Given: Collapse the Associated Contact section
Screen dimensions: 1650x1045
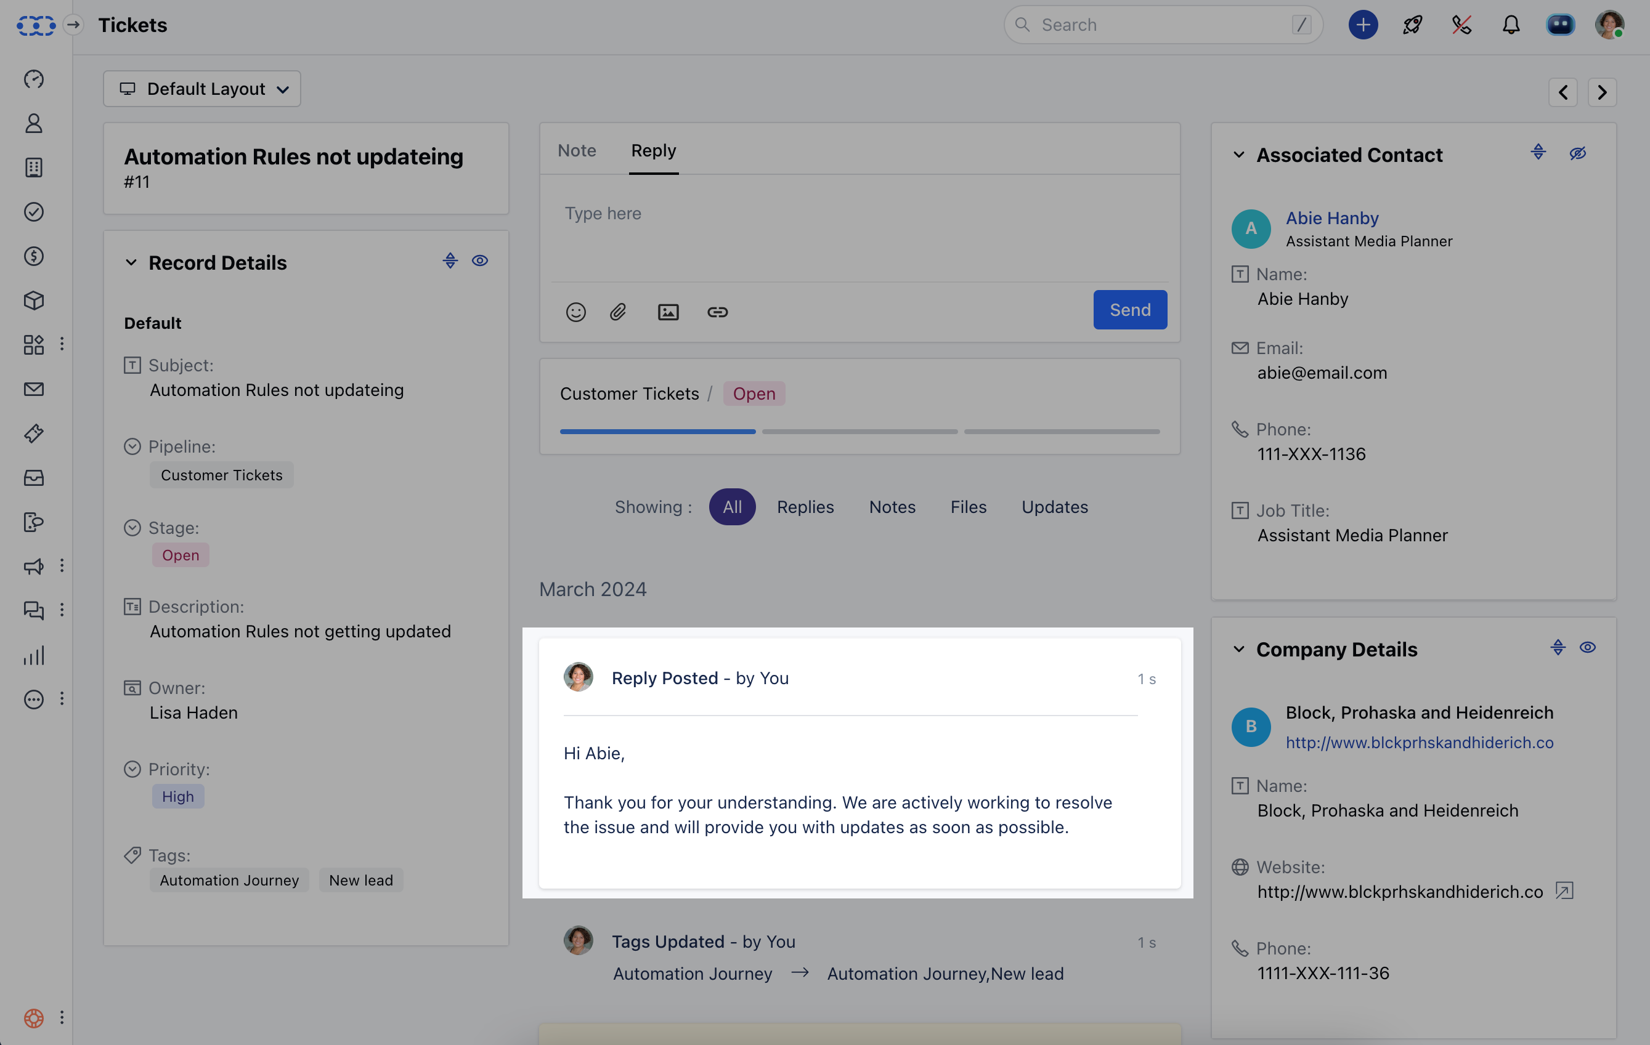Looking at the screenshot, I should (x=1239, y=155).
